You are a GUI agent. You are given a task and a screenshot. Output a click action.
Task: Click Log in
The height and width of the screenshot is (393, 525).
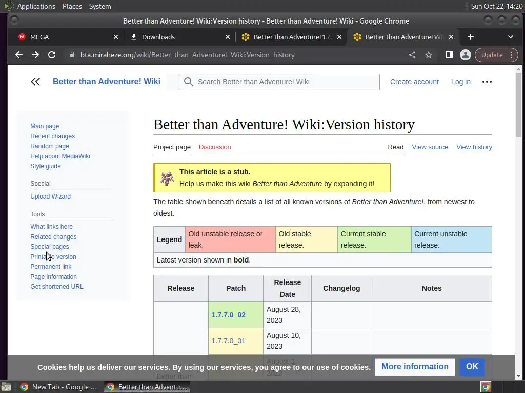(x=461, y=82)
